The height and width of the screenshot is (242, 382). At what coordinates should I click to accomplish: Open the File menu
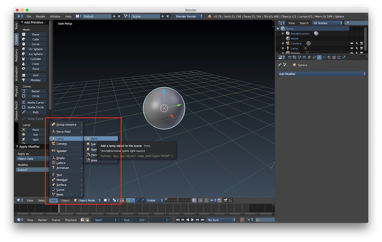(29, 16)
